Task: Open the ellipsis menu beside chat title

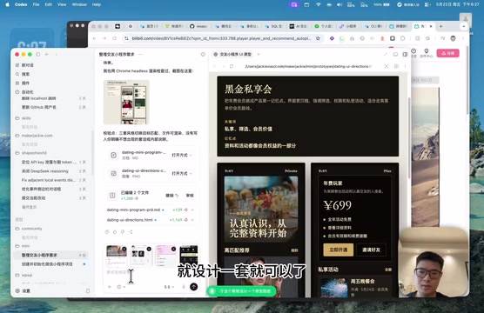Action: click(x=140, y=54)
